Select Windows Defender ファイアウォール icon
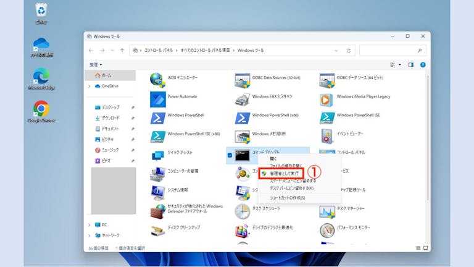474x267 pixels. 157,211
